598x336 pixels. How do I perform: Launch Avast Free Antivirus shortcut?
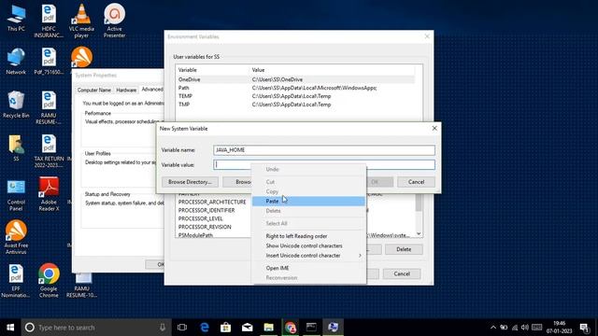pos(16,237)
